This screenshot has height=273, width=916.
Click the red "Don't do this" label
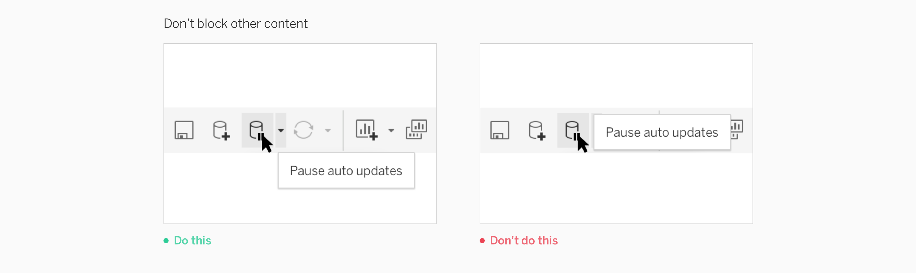524,241
